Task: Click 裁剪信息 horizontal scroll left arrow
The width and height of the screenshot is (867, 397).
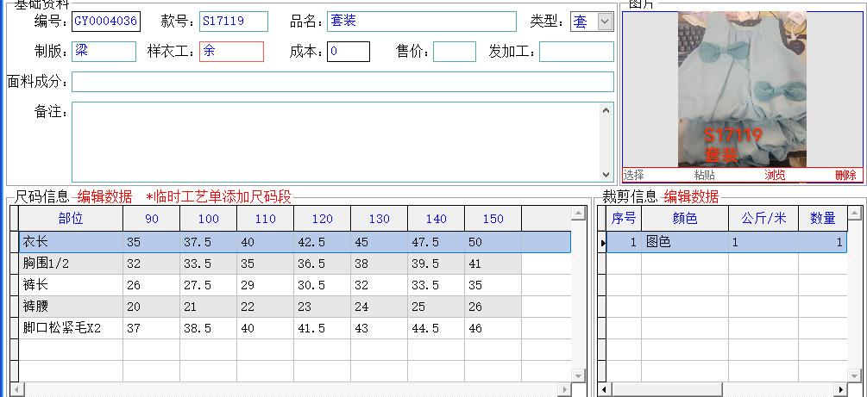Action: [605, 390]
